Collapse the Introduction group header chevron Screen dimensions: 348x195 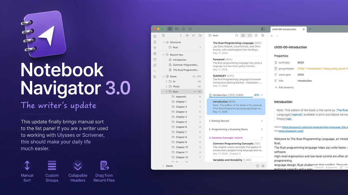pos(262,95)
